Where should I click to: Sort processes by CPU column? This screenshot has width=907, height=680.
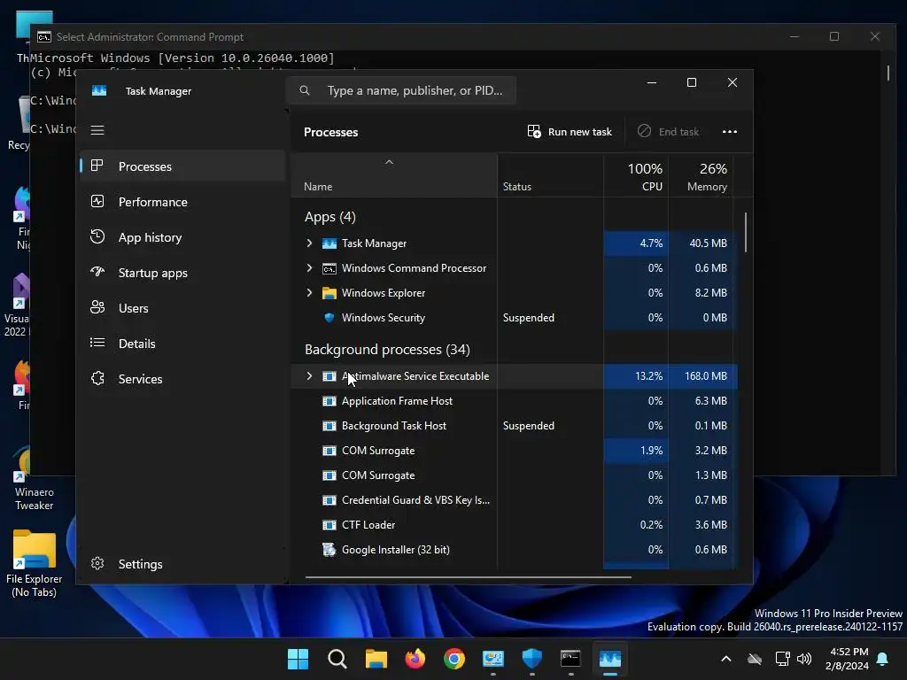coord(636,176)
